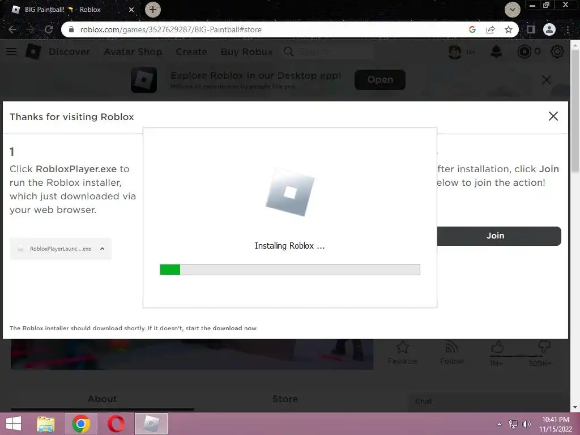580x435 pixels.
Task: Open the Windows Start menu
Action: point(14,424)
